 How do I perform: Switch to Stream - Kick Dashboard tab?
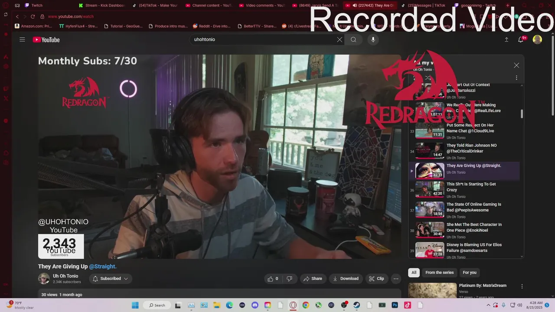(x=101, y=5)
